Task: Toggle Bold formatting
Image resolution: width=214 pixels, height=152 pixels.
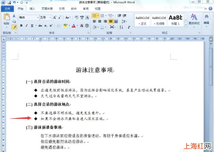Action: coord(21,26)
